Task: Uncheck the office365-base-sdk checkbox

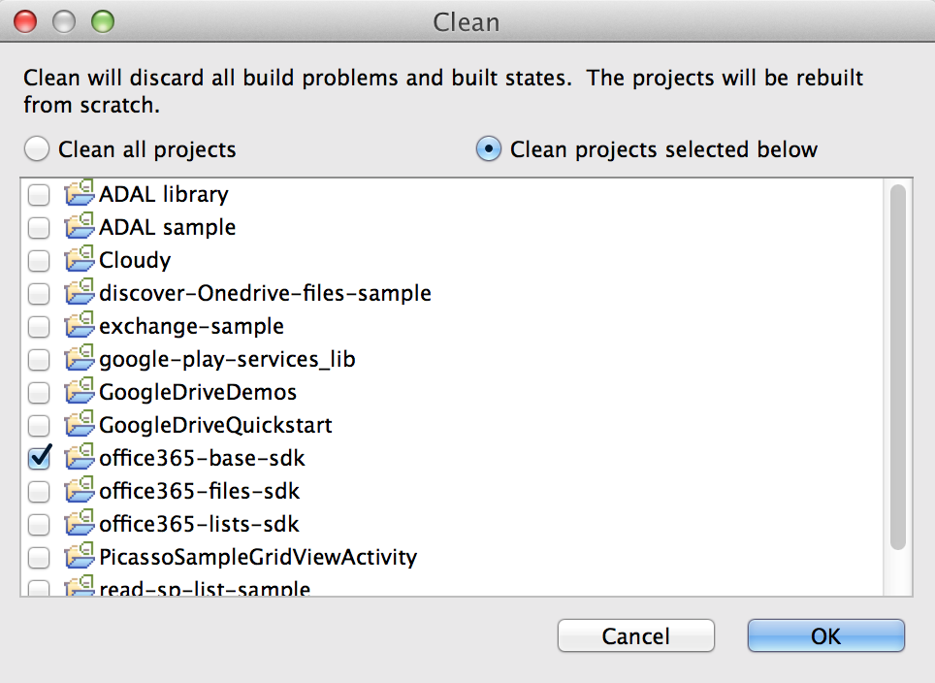Action: pos(39,458)
